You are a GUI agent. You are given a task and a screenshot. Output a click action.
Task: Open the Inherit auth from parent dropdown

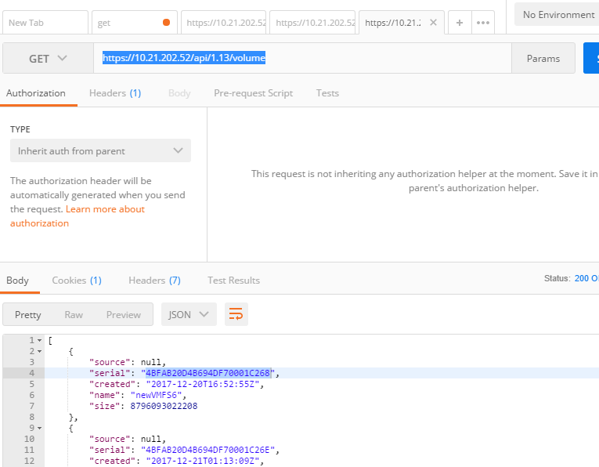point(100,150)
